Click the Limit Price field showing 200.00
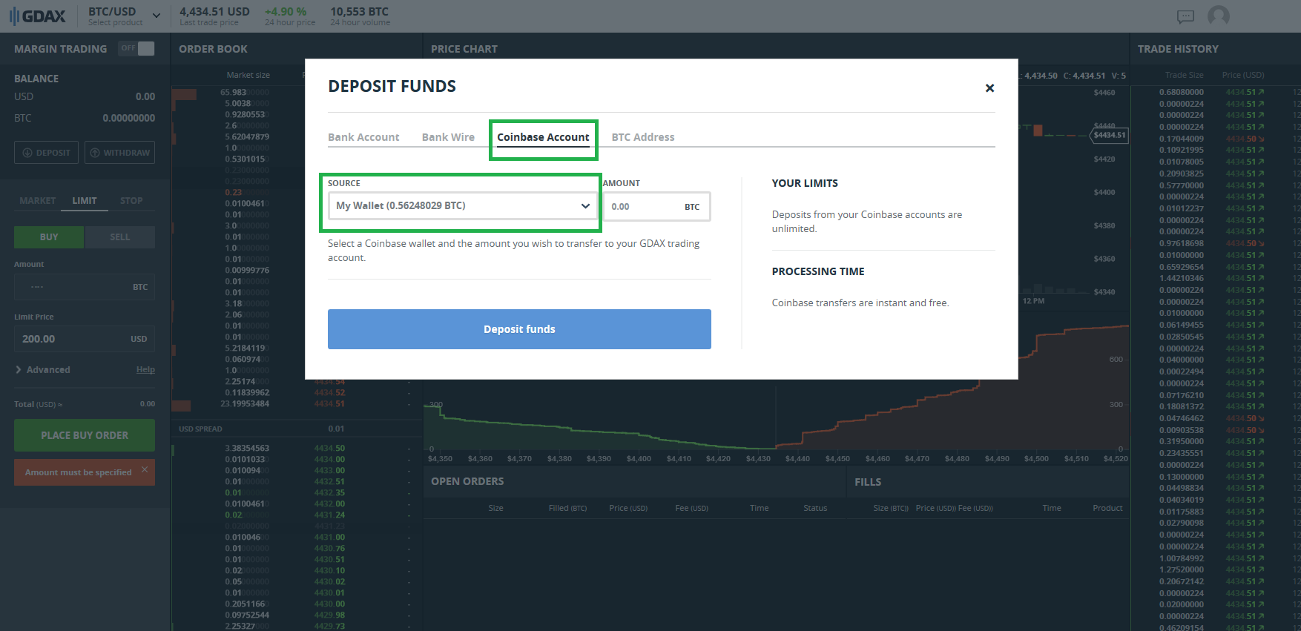This screenshot has height=631, width=1301. (x=85, y=339)
